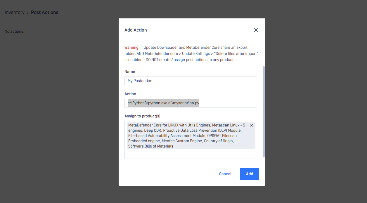Click the red Warning! text
Viewport: 367px width, 203px height.
click(132, 48)
